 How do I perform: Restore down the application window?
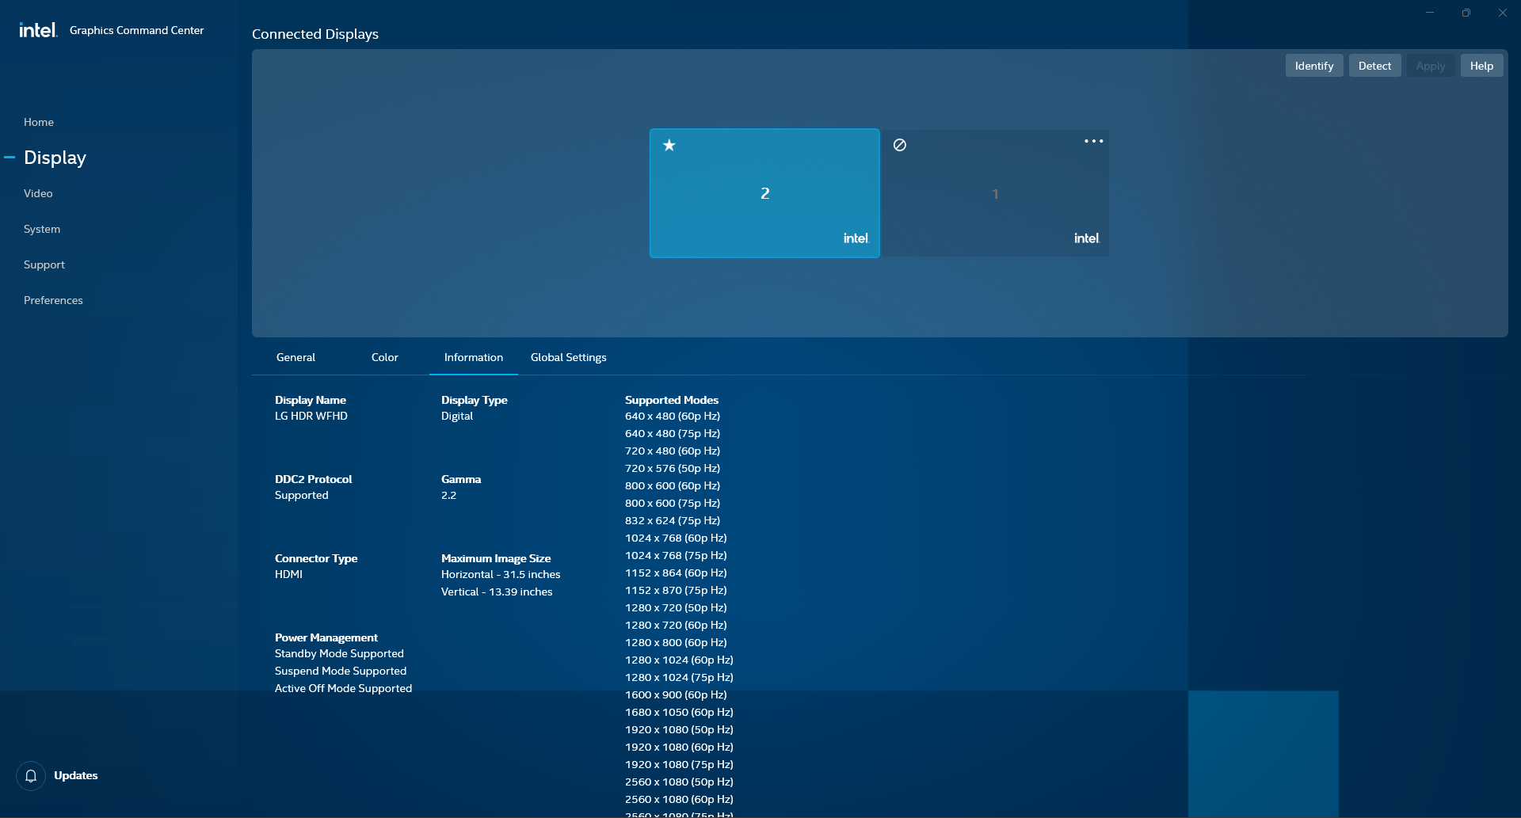(x=1466, y=13)
